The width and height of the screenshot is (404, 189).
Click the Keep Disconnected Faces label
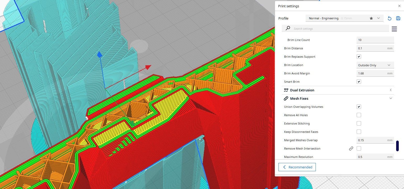coord(301,132)
